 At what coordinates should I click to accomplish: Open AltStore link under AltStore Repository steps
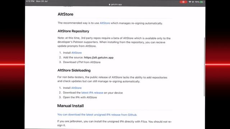click(x=77, y=53)
